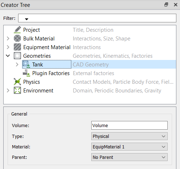Image resolution: width=180 pixels, height=169 pixels.
Task: Expand the Bulk Material node
Action: click(x=8, y=39)
